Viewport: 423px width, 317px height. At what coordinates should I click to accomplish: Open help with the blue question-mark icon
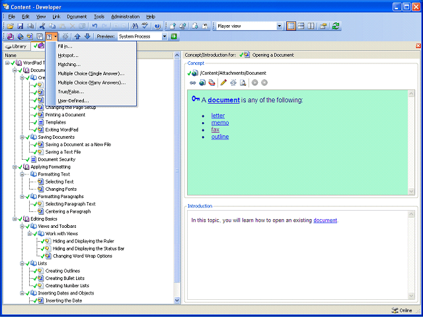[x=157, y=26]
